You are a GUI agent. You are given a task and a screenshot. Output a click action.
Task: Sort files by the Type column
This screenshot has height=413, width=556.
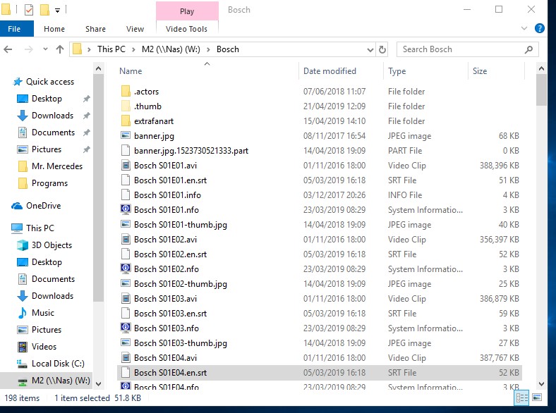click(397, 71)
